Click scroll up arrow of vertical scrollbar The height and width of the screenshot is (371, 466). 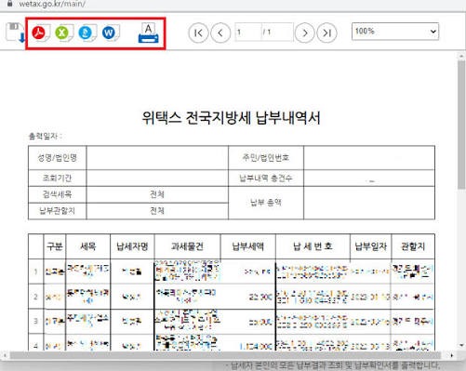[461, 56]
